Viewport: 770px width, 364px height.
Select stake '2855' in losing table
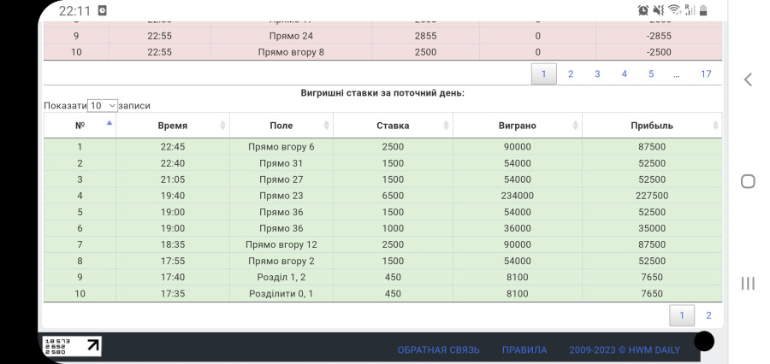pos(425,36)
